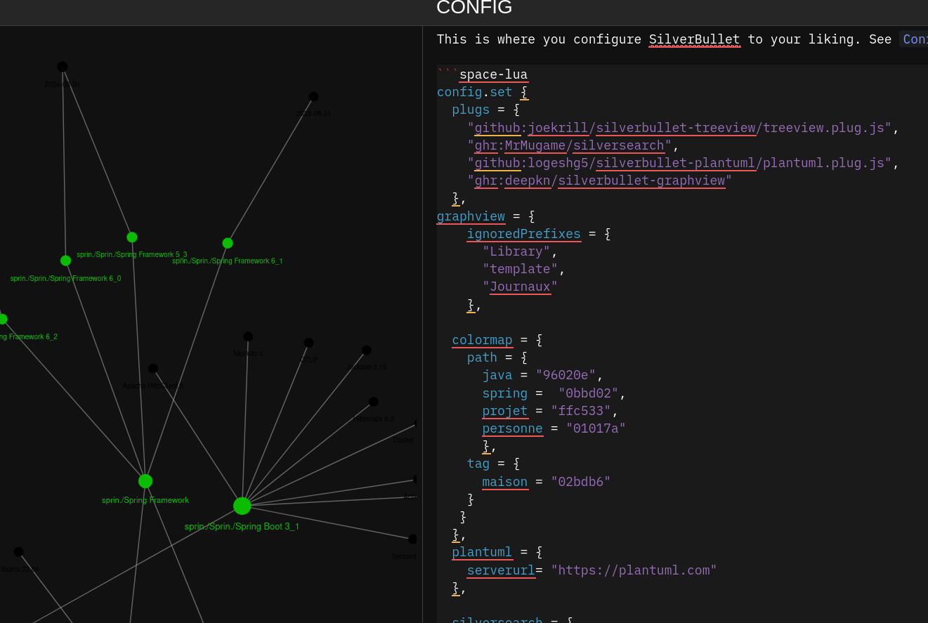Click the maison color value "02bdb6"
The width and height of the screenshot is (928, 623).
(580, 481)
